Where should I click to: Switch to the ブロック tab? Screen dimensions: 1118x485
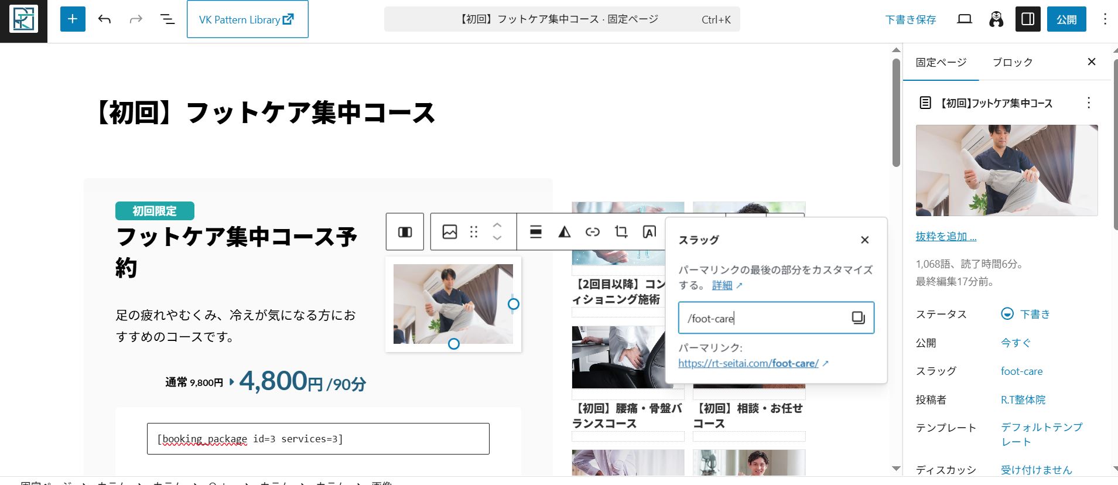[x=1012, y=62]
